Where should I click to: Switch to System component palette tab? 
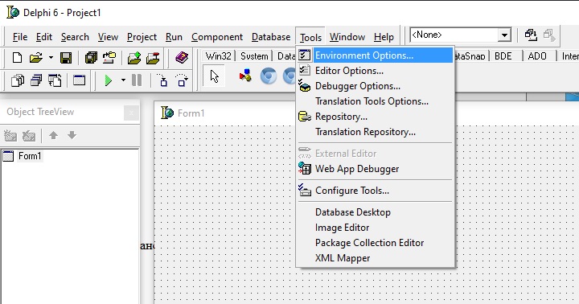(254, 56)
